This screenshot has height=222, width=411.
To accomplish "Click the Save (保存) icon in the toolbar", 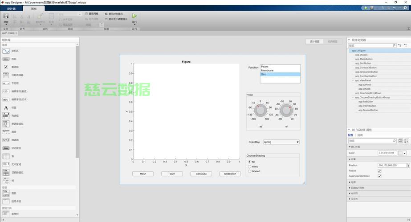I will pyautogui.click(x=6, y=16).
